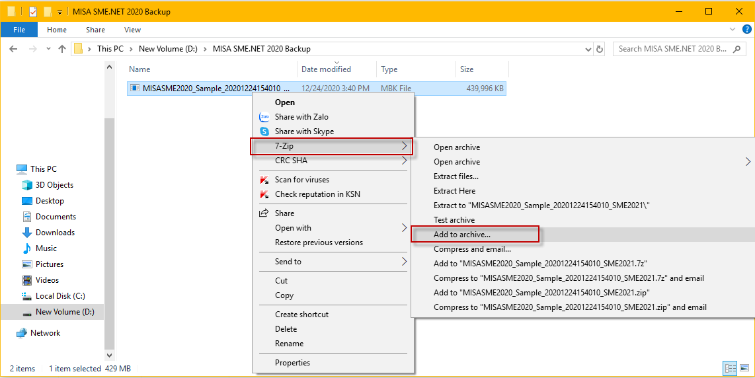Click the This PC breadcrumb
The image size is (755, 378).
tap(110, 49)
